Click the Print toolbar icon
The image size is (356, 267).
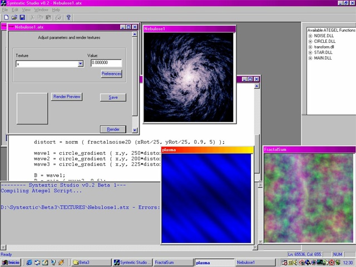(x=60, y=17)
